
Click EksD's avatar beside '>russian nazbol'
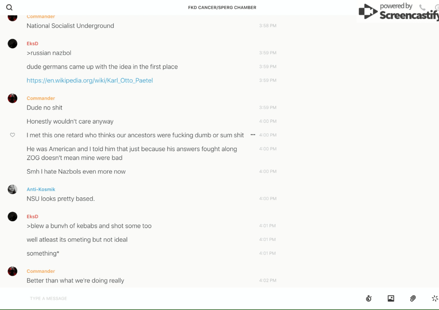pos(12,43)
